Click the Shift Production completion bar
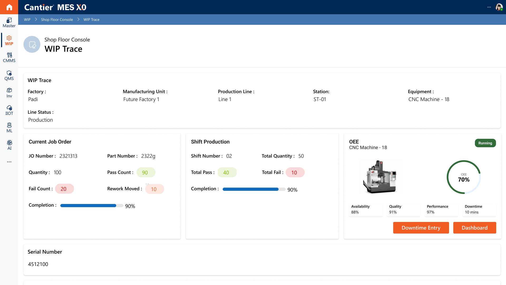The width and height of the screenshot is (506, 285). pyautogui.click(x=254, y=189)
